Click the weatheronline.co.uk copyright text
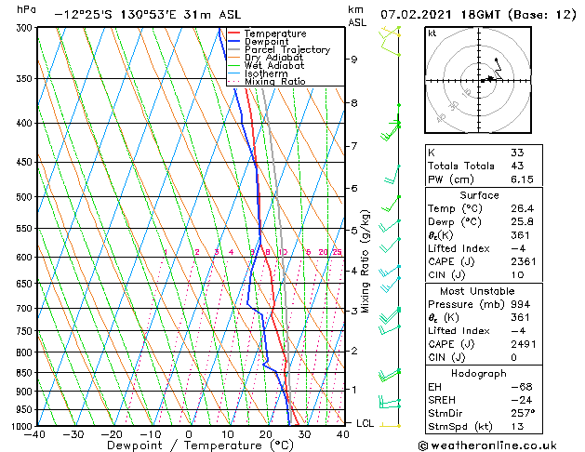Screen dimensions: 585x452 pos(488,445)
